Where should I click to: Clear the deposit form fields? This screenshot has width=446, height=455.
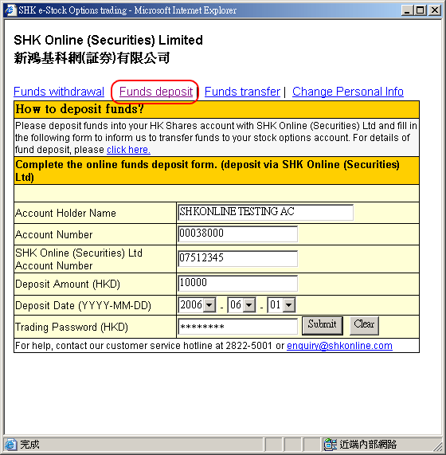[364, 325]
